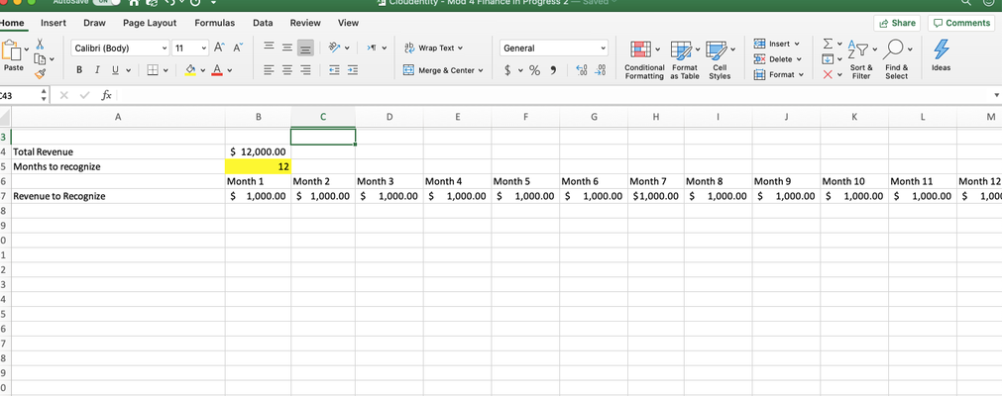Apply the red font color
The height and width of the screenshot is (396, 1002).
pos(217,70)
